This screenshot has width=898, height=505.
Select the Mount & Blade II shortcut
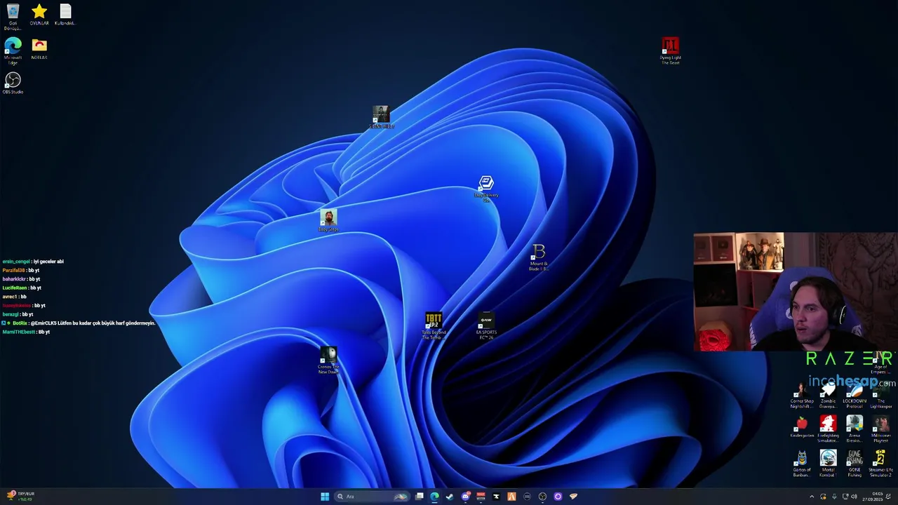[x=539, y=257]
